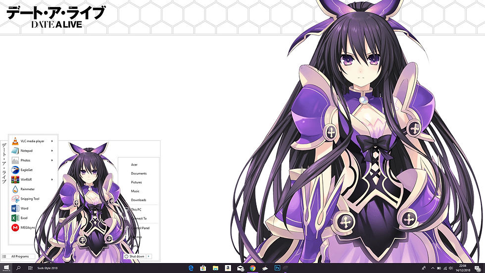Open Microsoft Store from the taskbar
The height and width of the screenshot is (273, 485).
tap(203, 268)
